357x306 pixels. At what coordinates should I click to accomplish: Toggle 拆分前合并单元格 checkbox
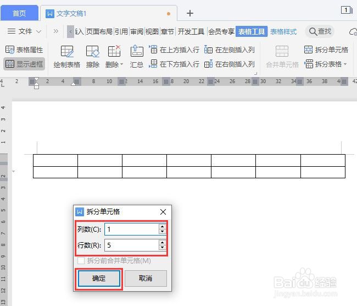(81, 260)
